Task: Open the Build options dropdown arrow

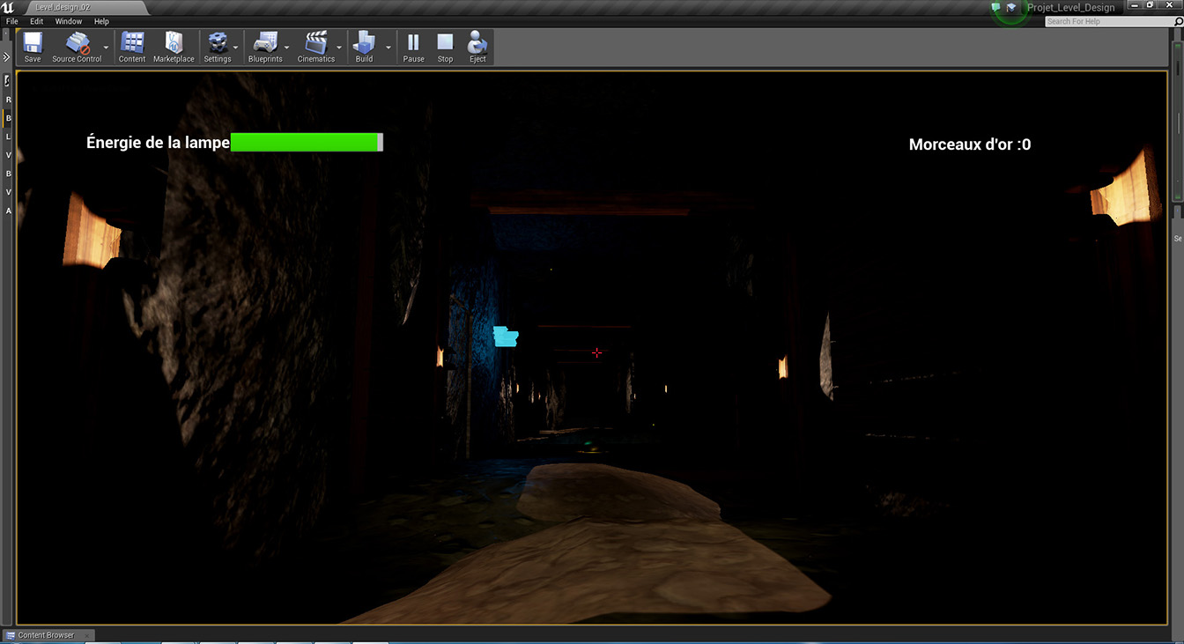Action: pyautogui.click(x=388, y=48)
